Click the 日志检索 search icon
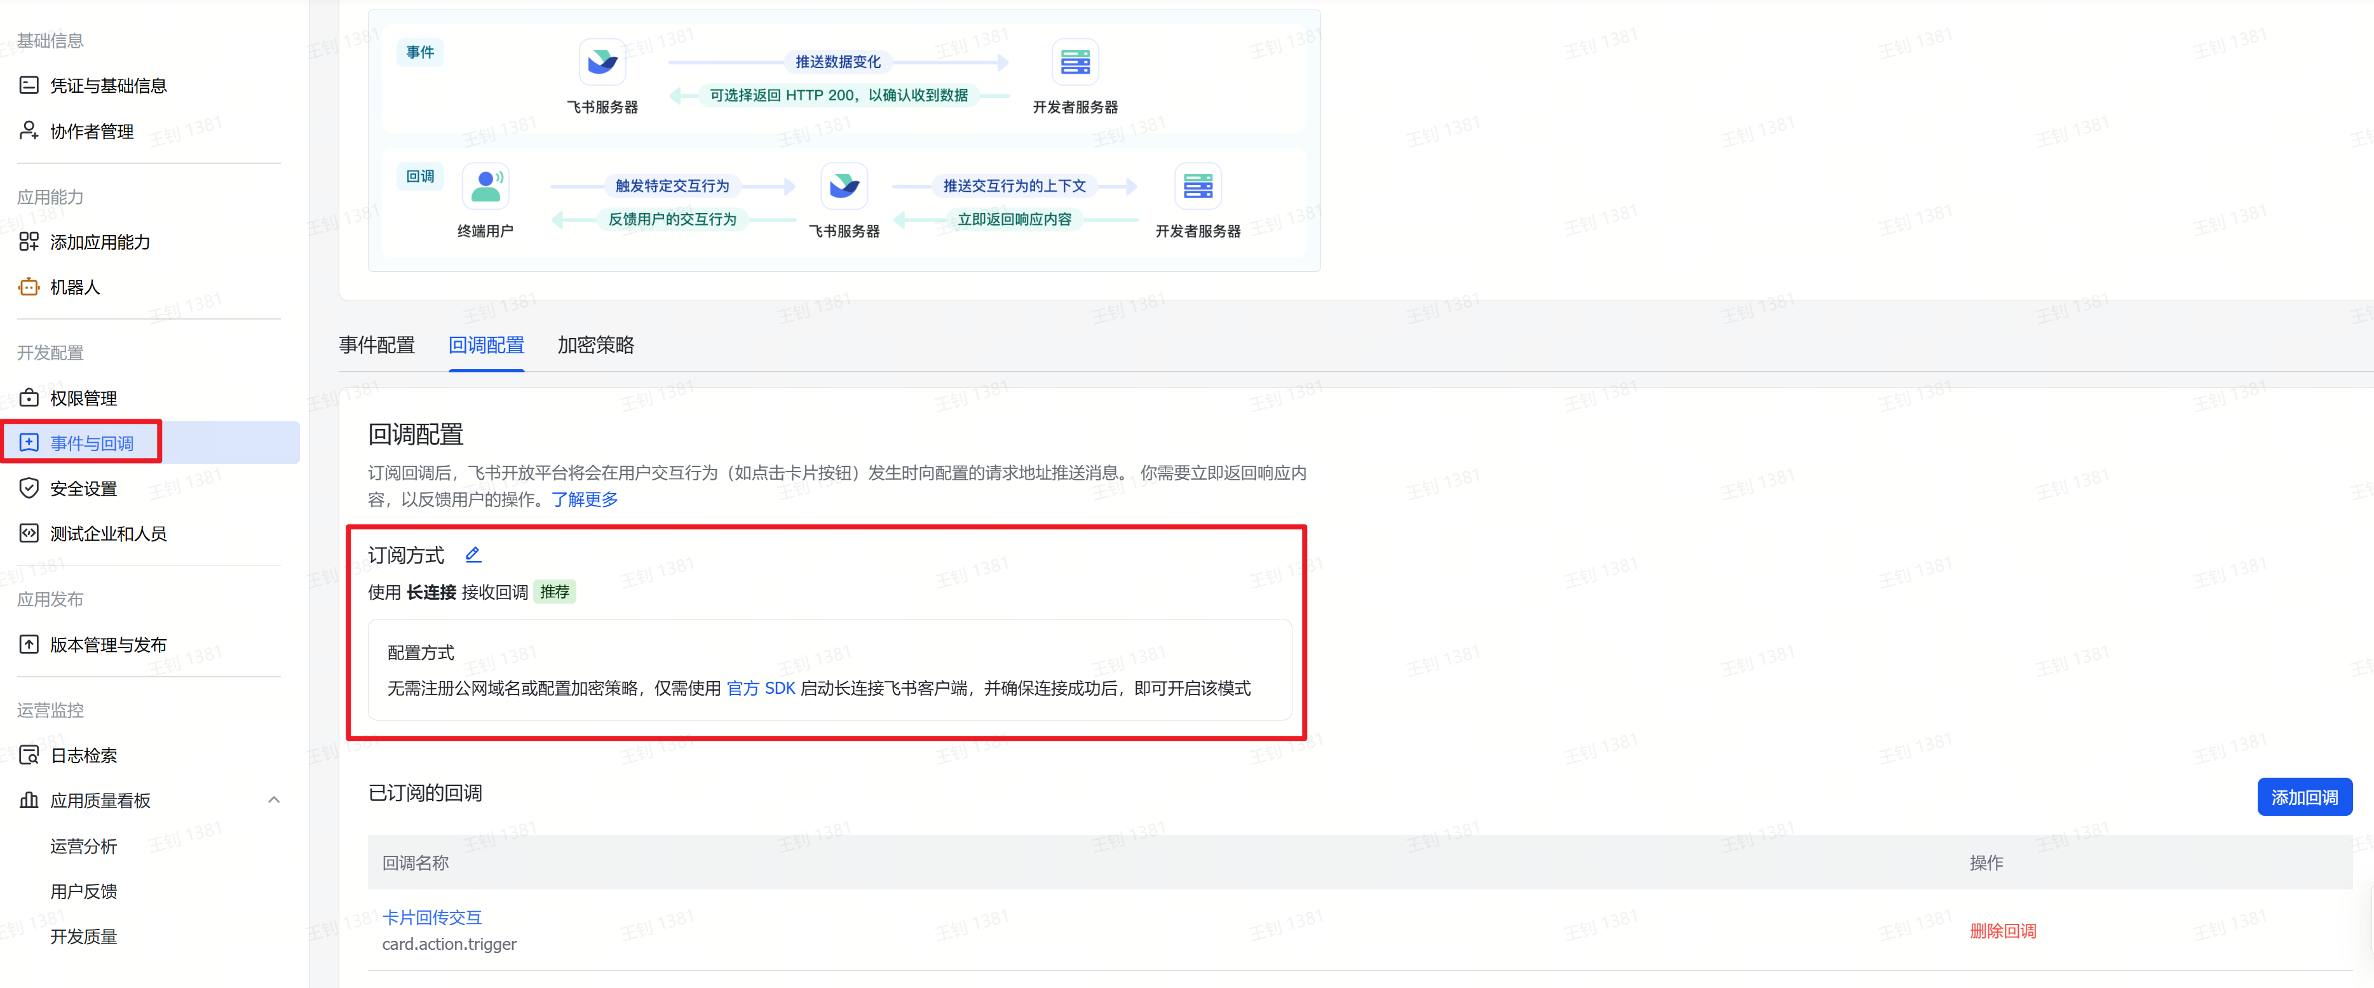Viewport: 2374px width, 988px height. [29, 755]
